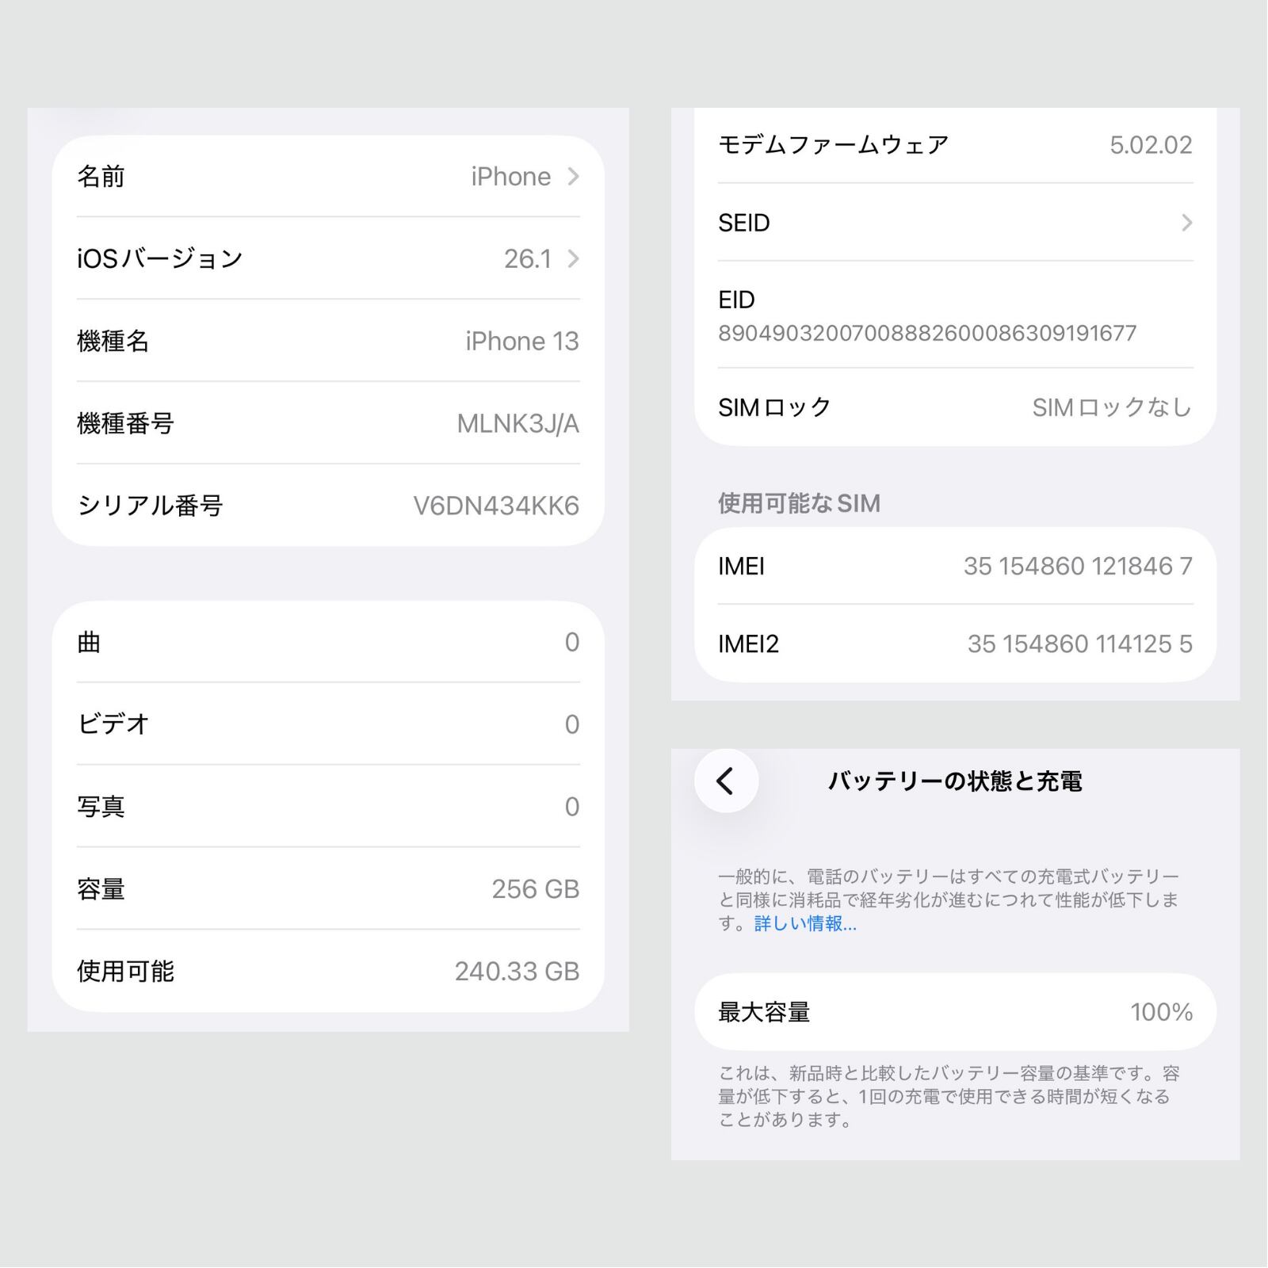
Task: Tap the iOSバージョン label
Action: (160, 258)
